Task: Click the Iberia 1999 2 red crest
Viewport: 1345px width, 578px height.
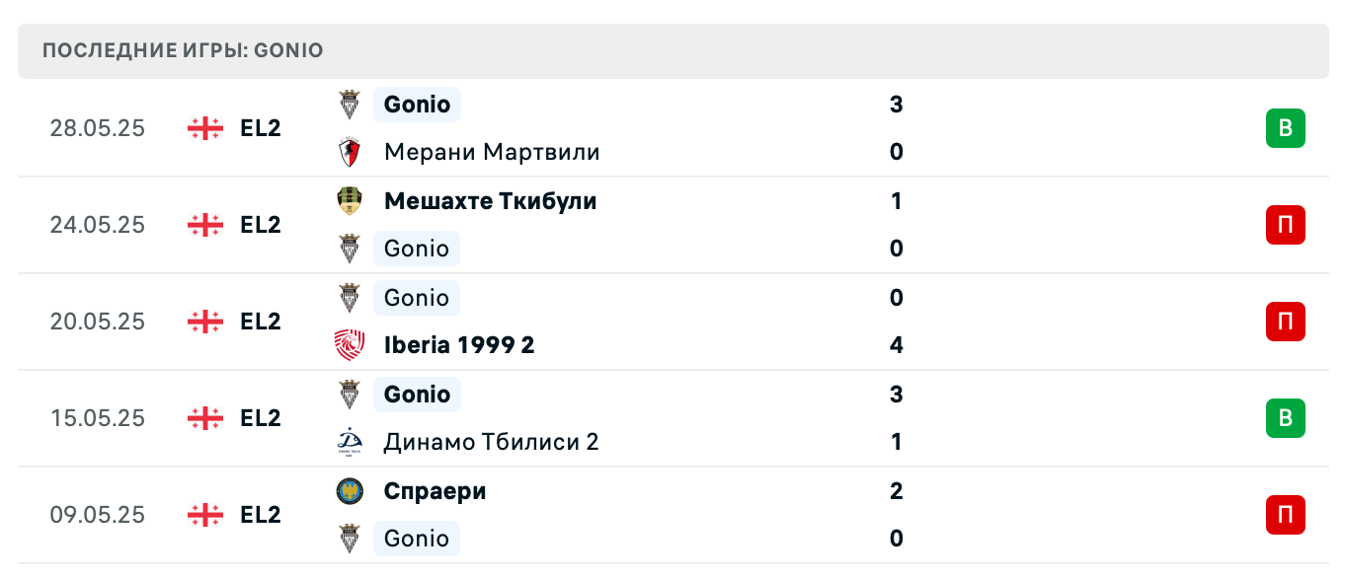Action: [x=349, y=345]
